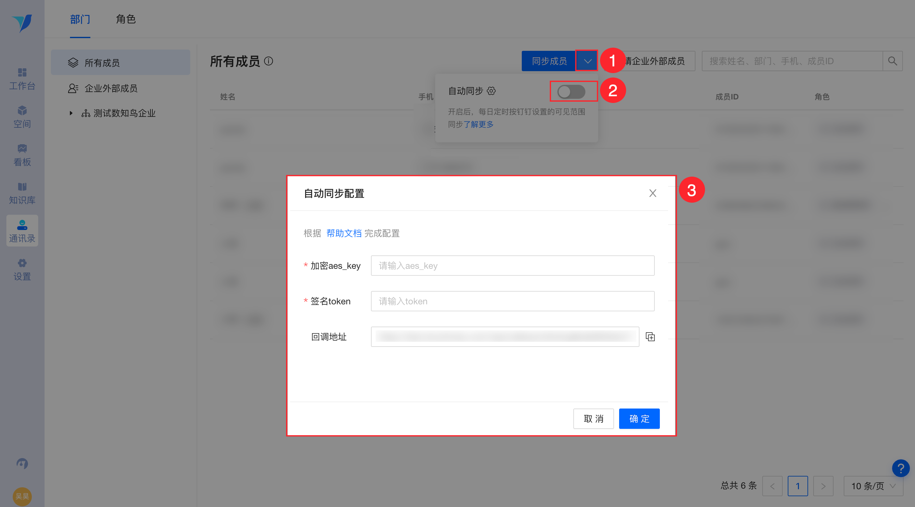Open the 帮助文档 link
Screen dimensions: 915x507
pos(344,233)
